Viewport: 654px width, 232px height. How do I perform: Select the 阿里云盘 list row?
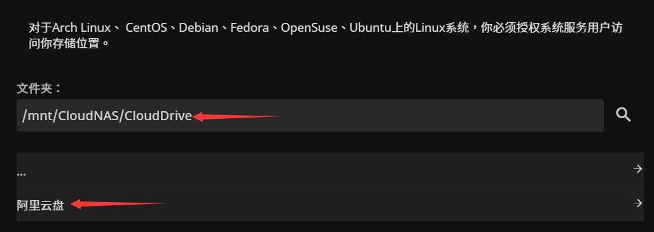click(x=330, y=204)
